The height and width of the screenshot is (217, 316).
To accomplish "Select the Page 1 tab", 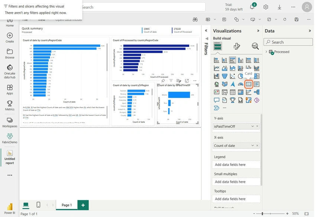I will (x=67, y=205).
